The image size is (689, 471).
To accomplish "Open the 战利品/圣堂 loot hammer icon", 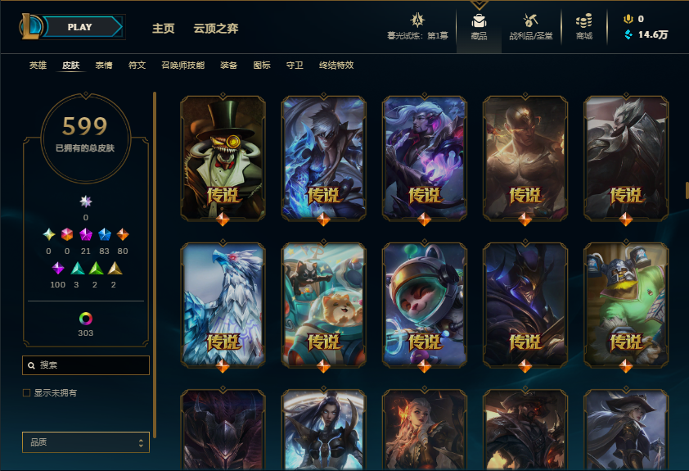I will pos(530,20).
